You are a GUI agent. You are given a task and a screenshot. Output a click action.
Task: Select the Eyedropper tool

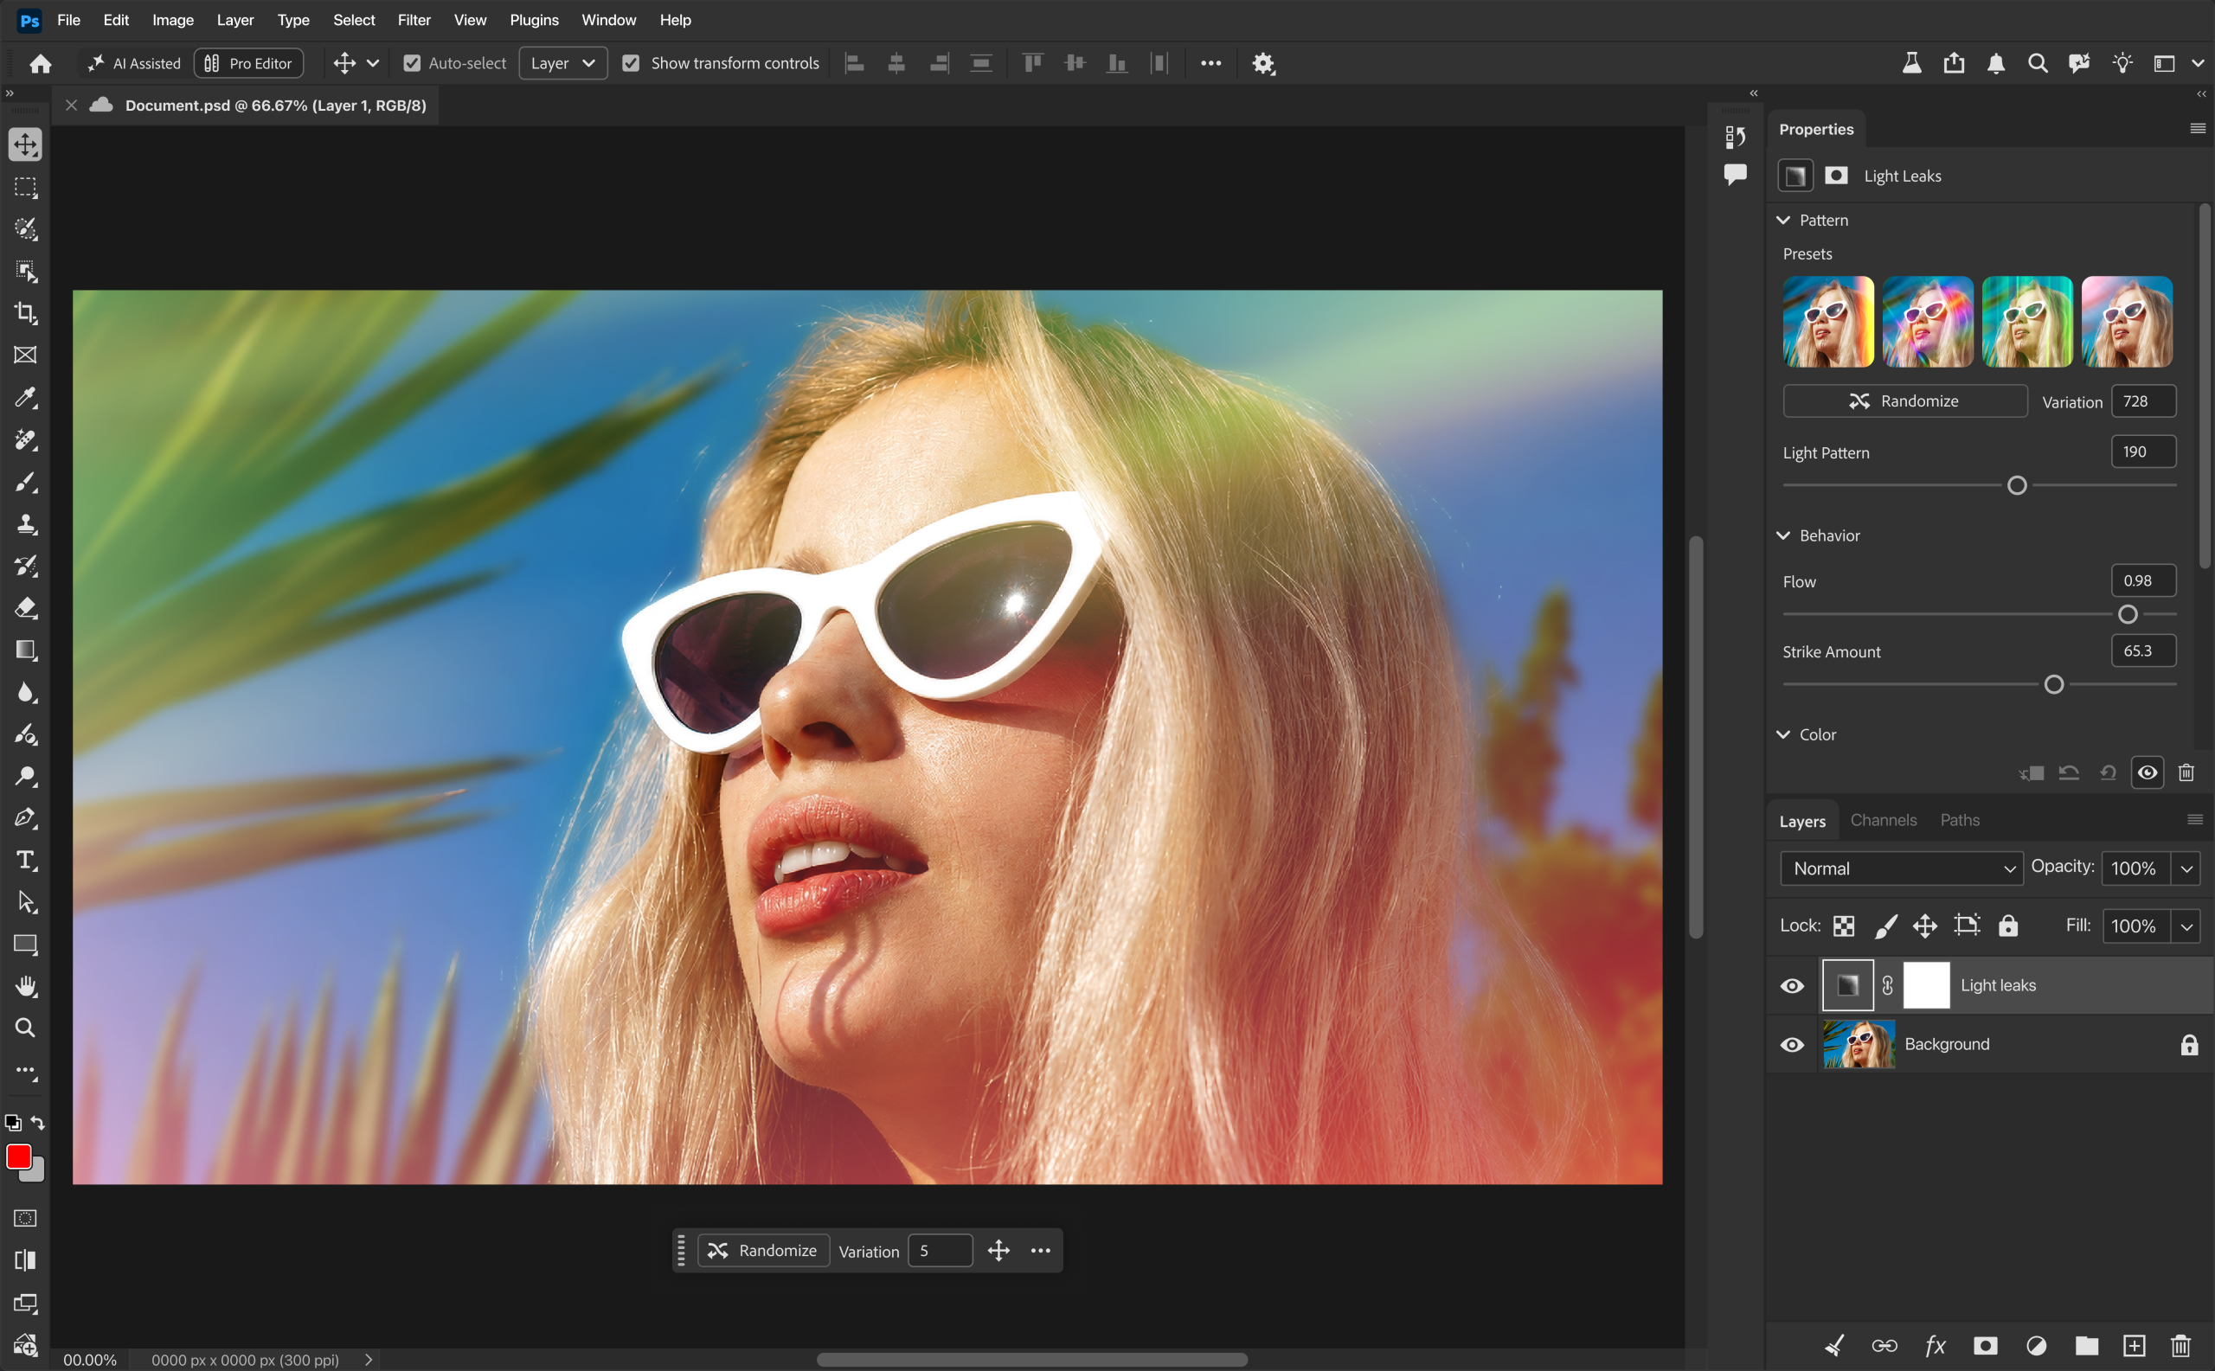coord(25,397)
